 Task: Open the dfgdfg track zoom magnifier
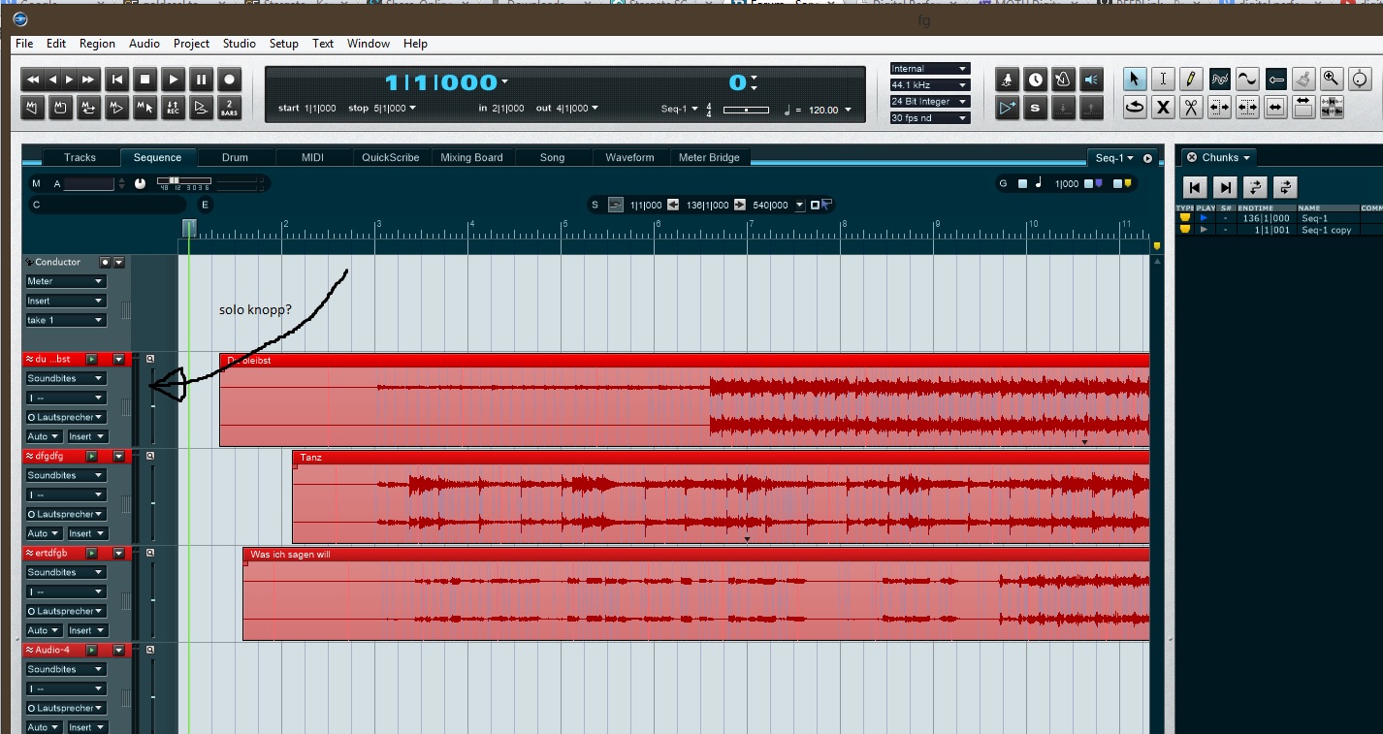coord(150,456)
